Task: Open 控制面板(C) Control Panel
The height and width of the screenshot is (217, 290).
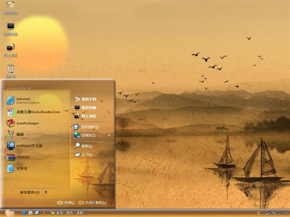Action: [87, 127]
